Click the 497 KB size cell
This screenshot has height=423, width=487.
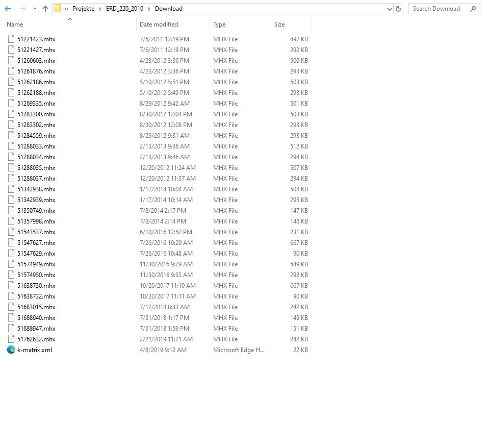(x=299, y=39)
